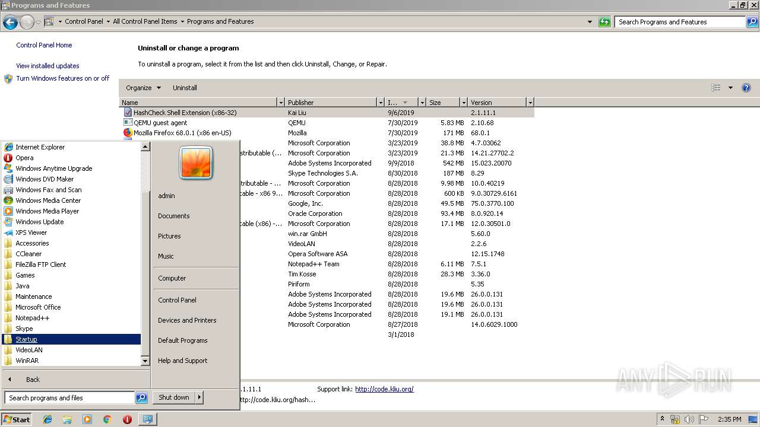
Task: Open XPS Viewer from Start menu
Action: [x=31, y=232]
